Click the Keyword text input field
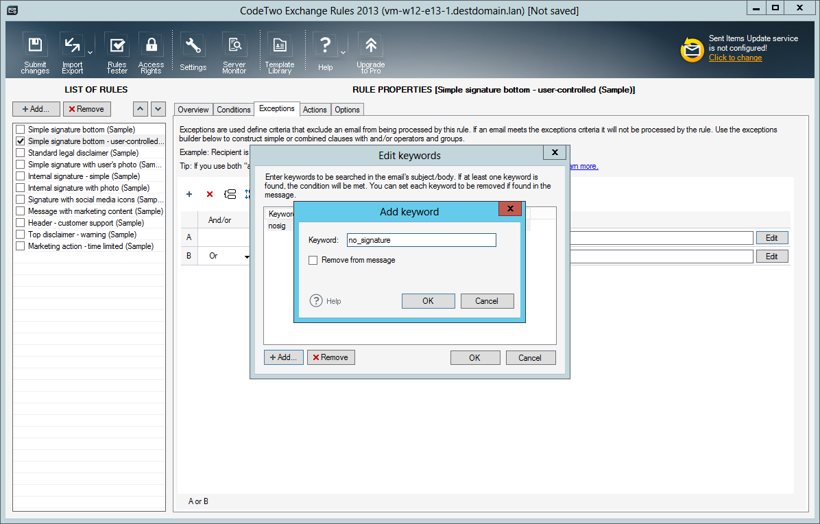This screenshot has height=524, width=820. tap(422, 240)
